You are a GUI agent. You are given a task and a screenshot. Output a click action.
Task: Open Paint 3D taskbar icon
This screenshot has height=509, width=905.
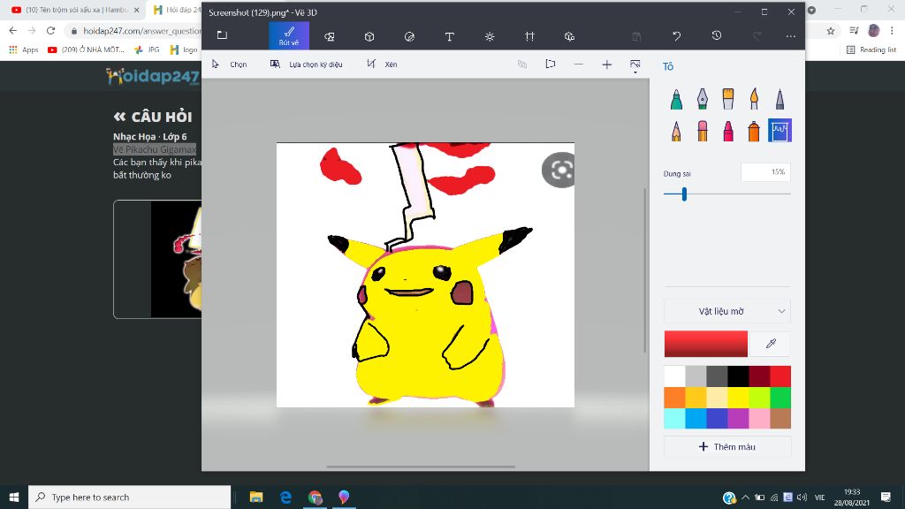click(344, 497)
